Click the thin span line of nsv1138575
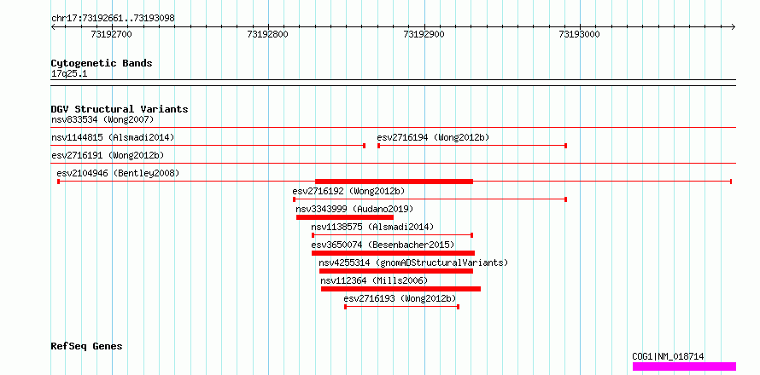Screen dimensions: 760x375 tap(393, 235)
